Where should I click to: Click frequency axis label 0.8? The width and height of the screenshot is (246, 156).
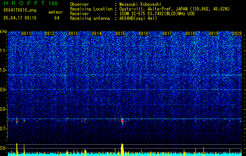4,109
